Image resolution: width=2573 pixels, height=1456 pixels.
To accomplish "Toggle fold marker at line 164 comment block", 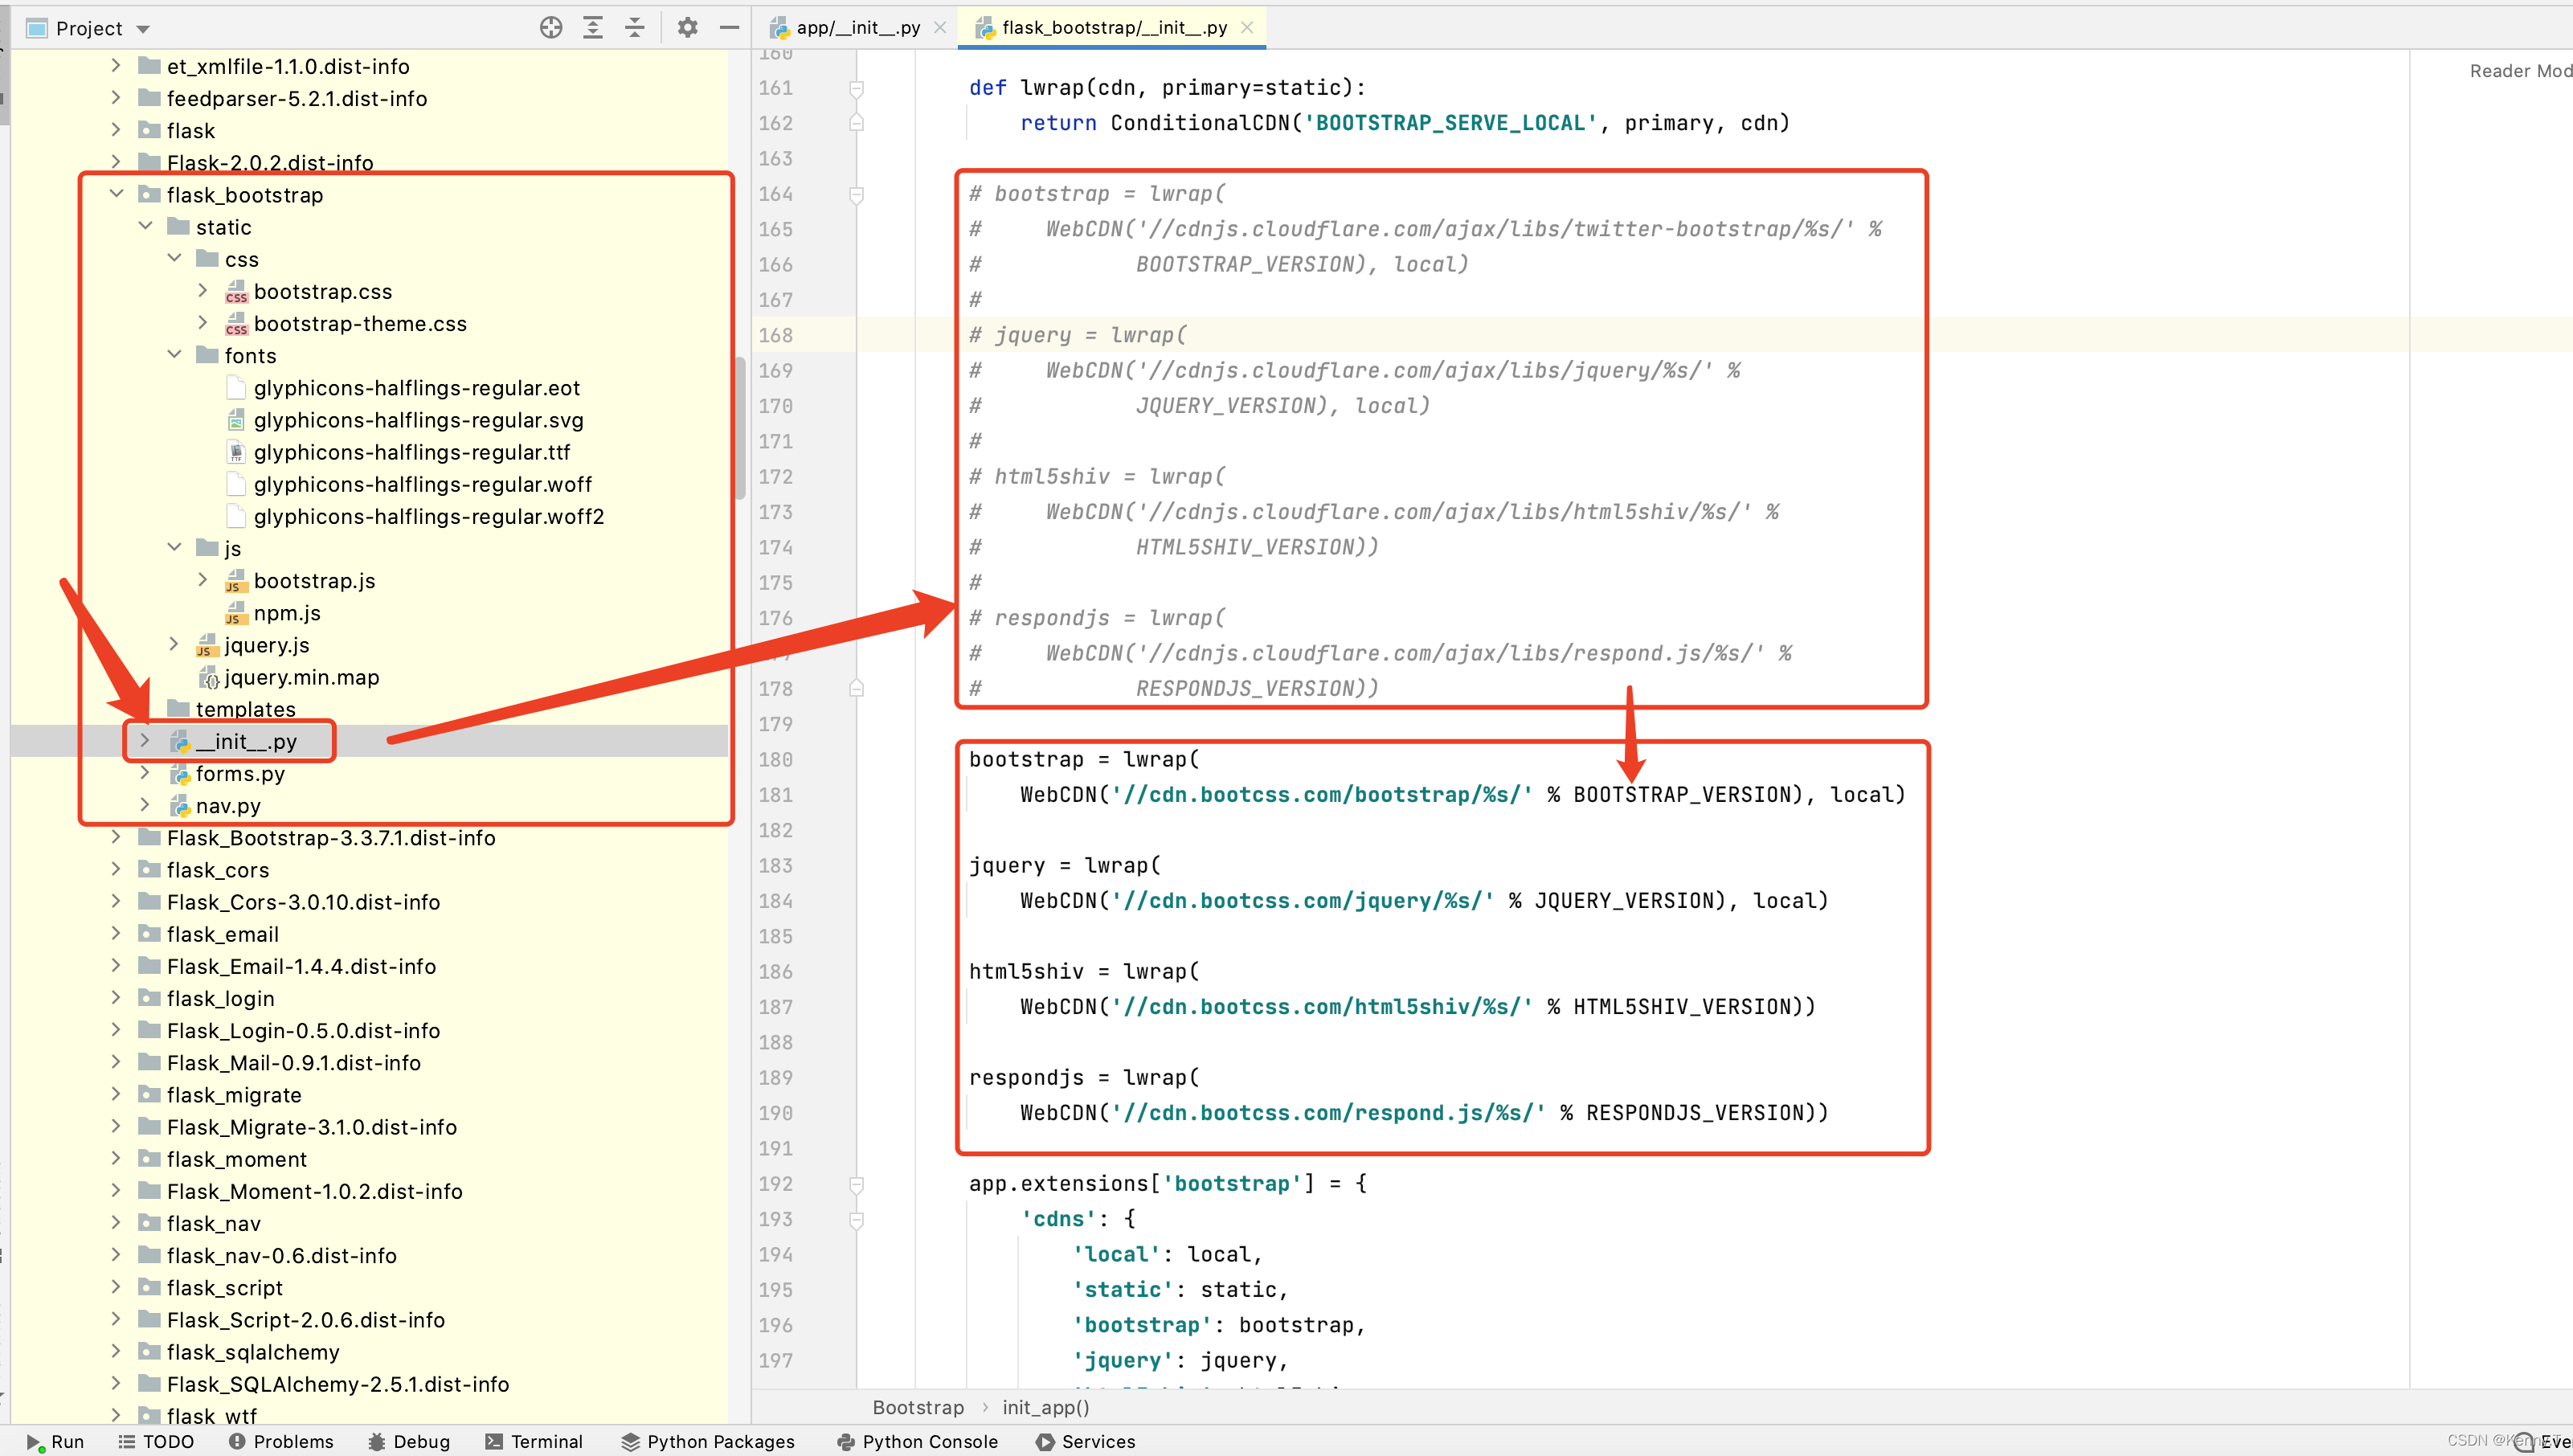I will [x=856, y=195].
